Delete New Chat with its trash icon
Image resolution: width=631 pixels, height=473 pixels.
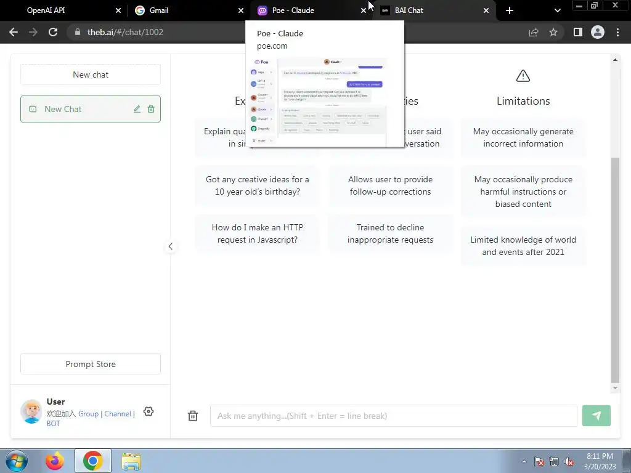151,109
